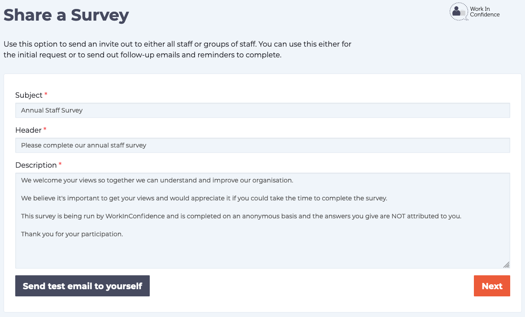Image resolution: width=525 pixels, height=317 pixels.
Task: Click the Share a Survey page heading
Action: pyautogui.click(x=65, y=15)
